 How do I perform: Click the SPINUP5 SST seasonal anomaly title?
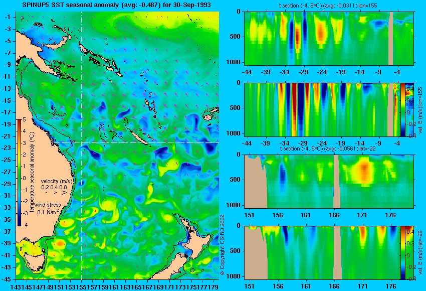117,5
